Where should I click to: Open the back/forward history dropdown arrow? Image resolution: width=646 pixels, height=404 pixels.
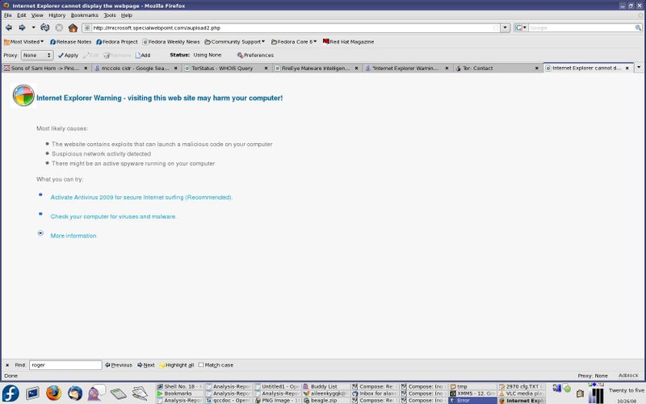(33, 27)
